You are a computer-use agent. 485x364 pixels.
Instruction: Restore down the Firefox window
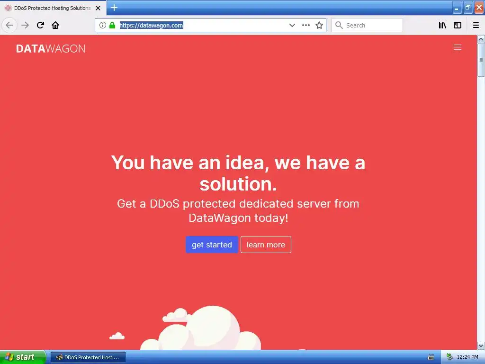[468, 8]
